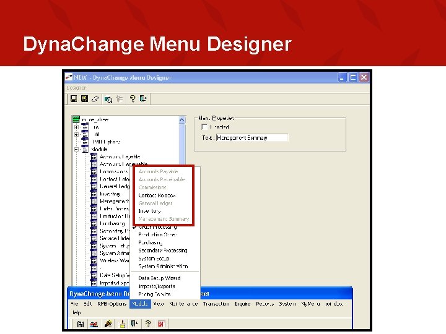Select Purchasing in the tree list
The height and width of the screenshot is (334, 446).
[112, 223]
